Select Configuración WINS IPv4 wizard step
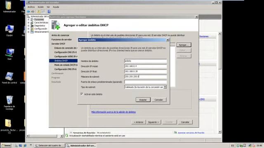This screenshot has width=264, height=148. tap(66, 56)
